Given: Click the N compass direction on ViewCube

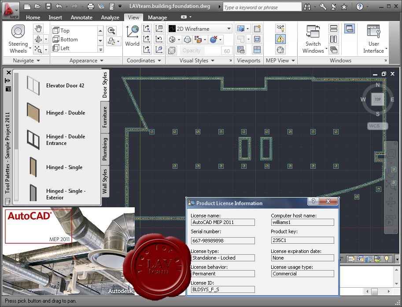Looking at the screenshot, I should pos(378,85).
